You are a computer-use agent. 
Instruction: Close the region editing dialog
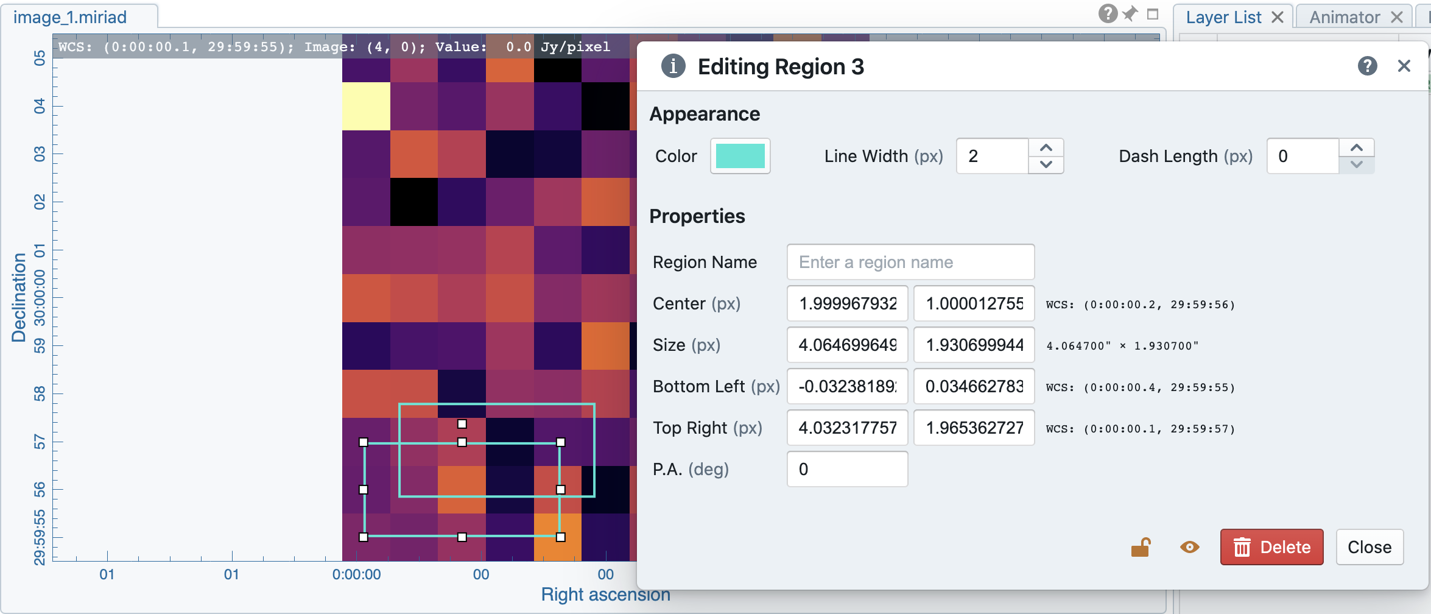pos(1369,547)
